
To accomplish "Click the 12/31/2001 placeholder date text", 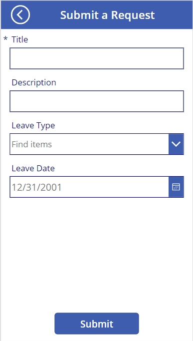I will coord(36,187).
